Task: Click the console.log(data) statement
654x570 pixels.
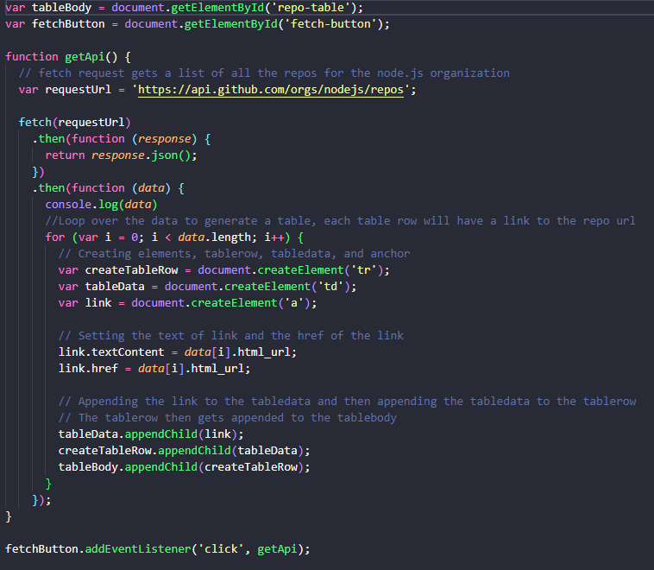Action: pyautogui.click(x=101, y=205)
